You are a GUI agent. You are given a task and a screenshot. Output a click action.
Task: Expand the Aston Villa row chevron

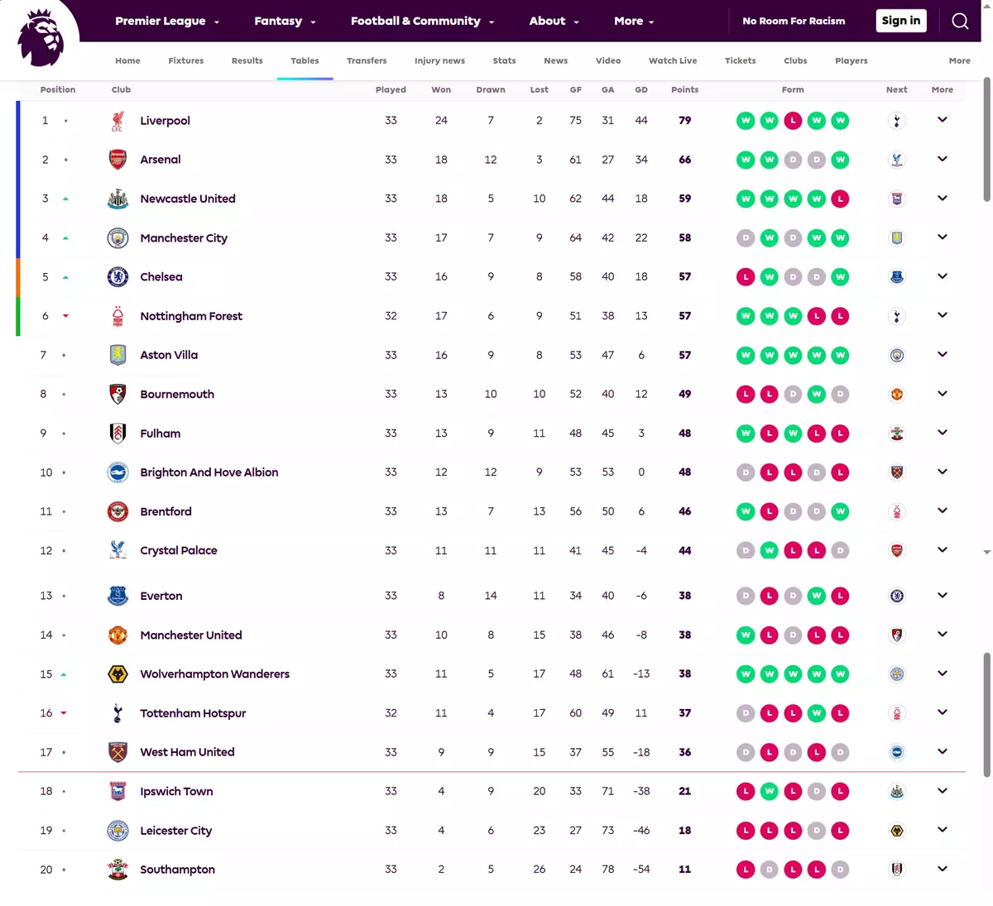tap(942, 354)
